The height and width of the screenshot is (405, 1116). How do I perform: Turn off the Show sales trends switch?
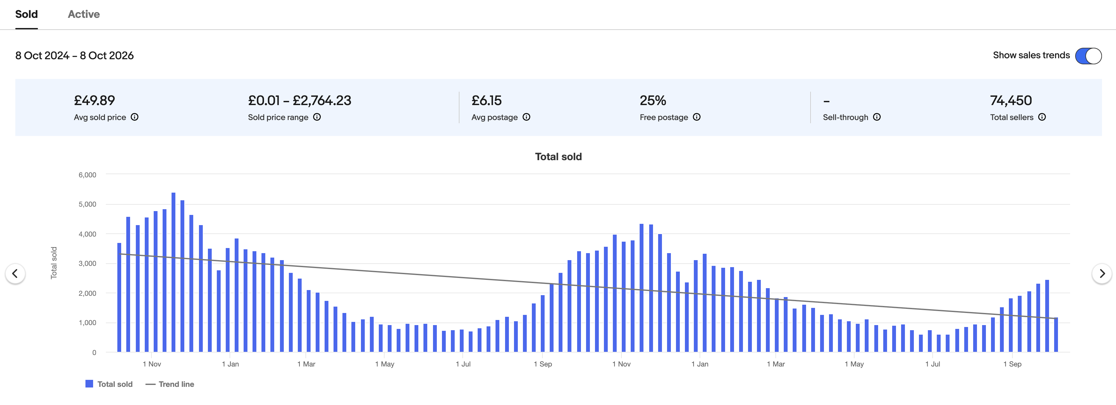point(1088,56)
